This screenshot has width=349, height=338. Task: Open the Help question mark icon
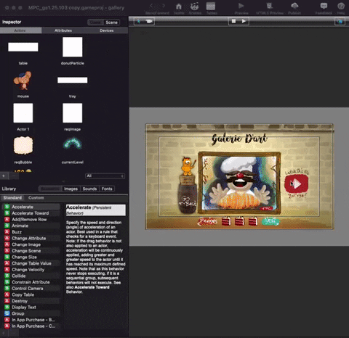point(341,6)
